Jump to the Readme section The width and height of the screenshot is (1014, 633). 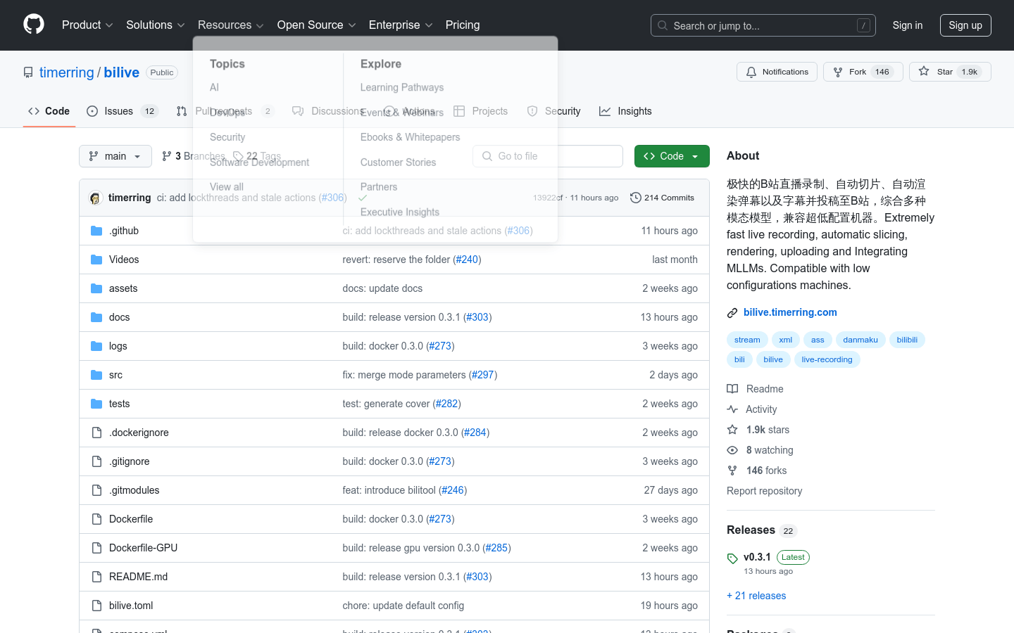pos(756,389)
